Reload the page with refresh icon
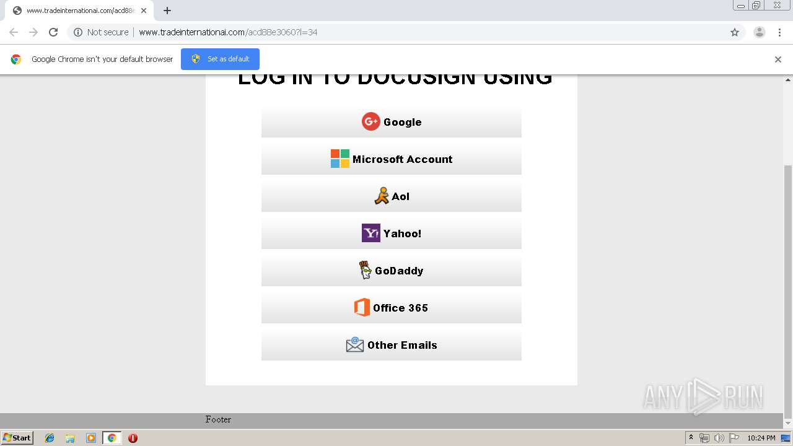 [53, 32]
